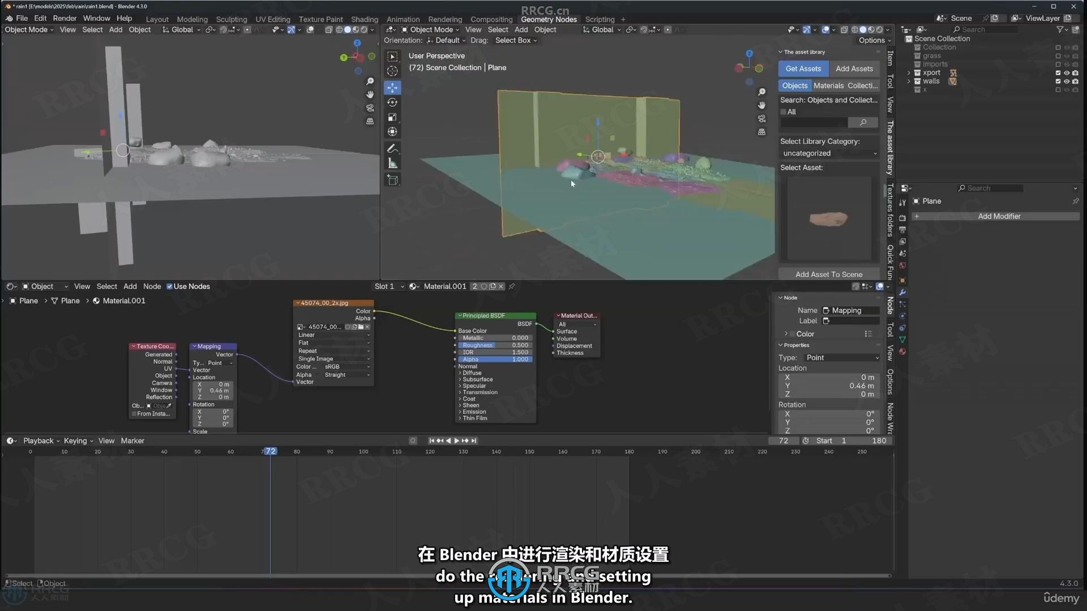The width and height of the screenshot is (1087, 611).
Task: Select the Move tool in right viewport toolbar
Action: [392, 87]
